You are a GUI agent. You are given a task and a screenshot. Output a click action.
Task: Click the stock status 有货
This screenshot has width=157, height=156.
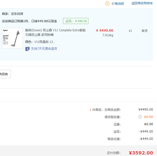pos(145,31)
